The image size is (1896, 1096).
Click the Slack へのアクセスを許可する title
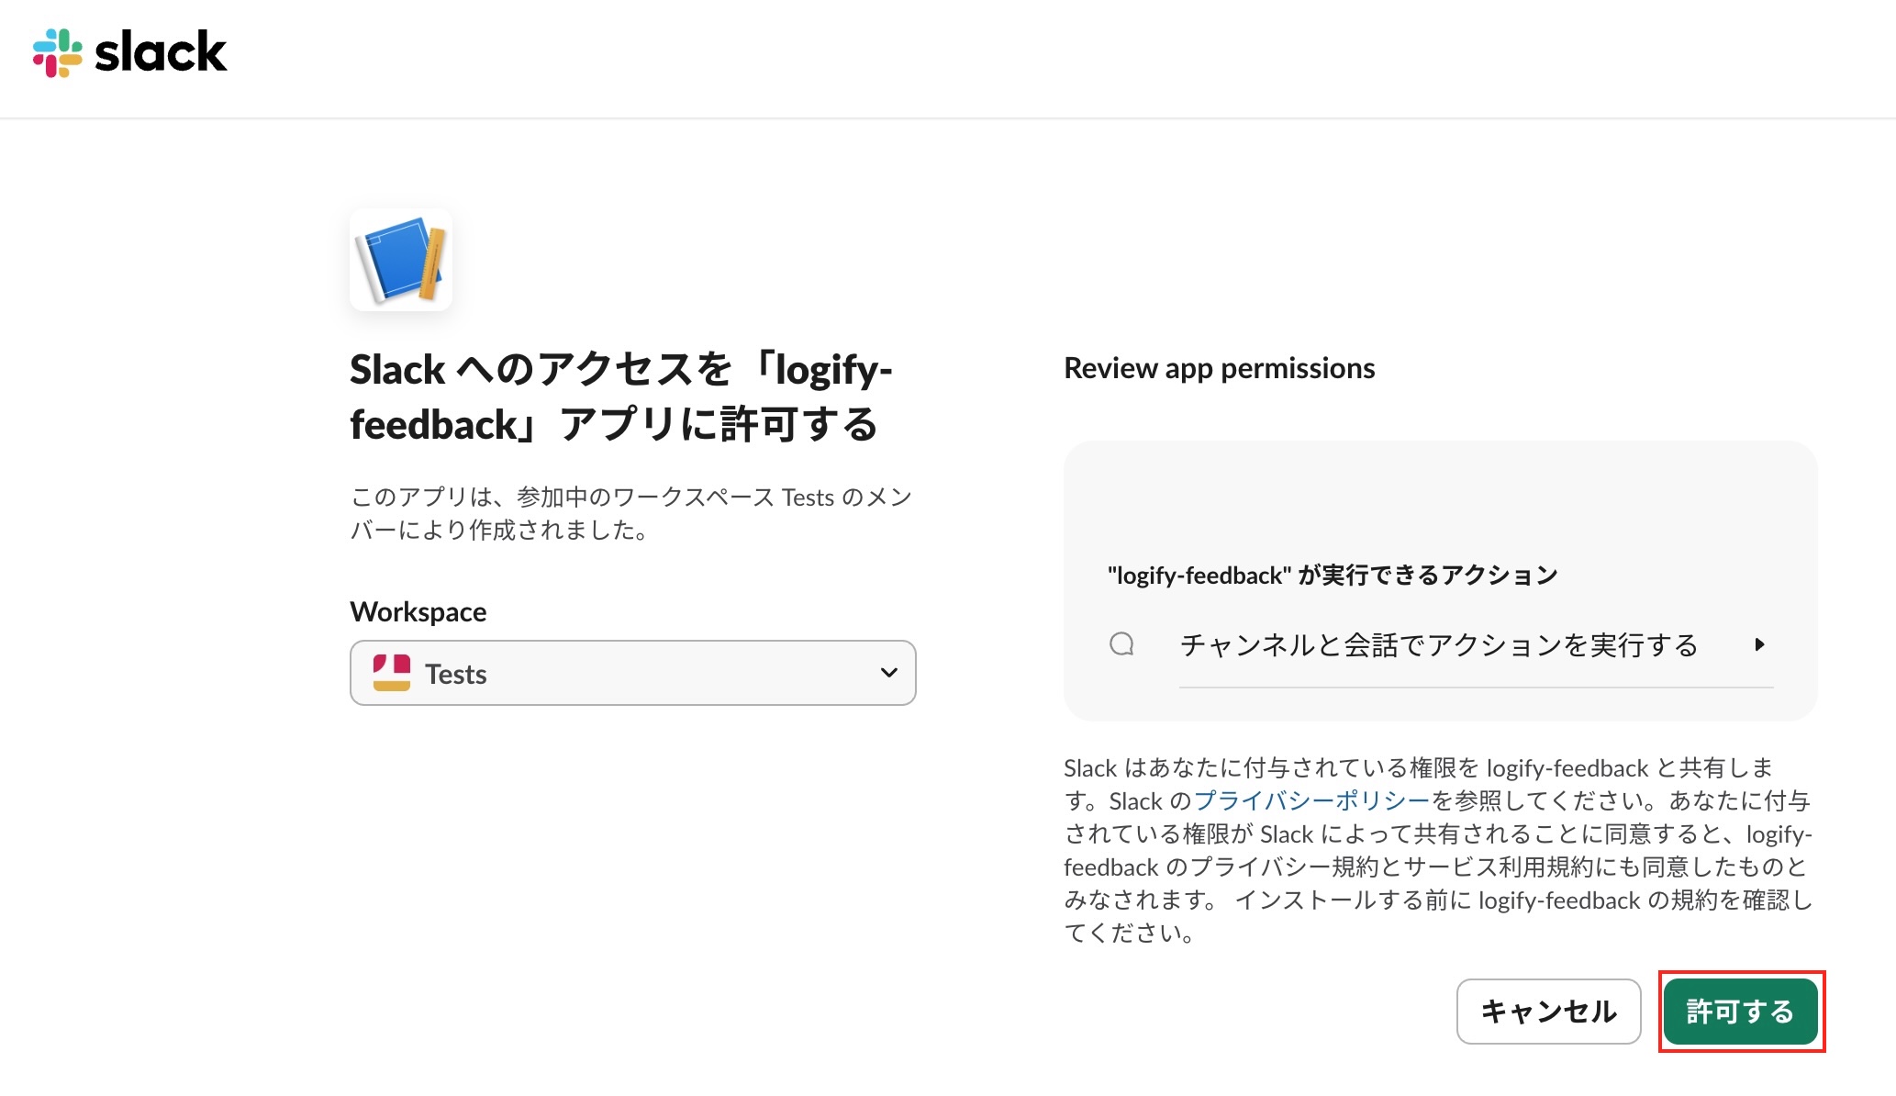pos(621,397)
